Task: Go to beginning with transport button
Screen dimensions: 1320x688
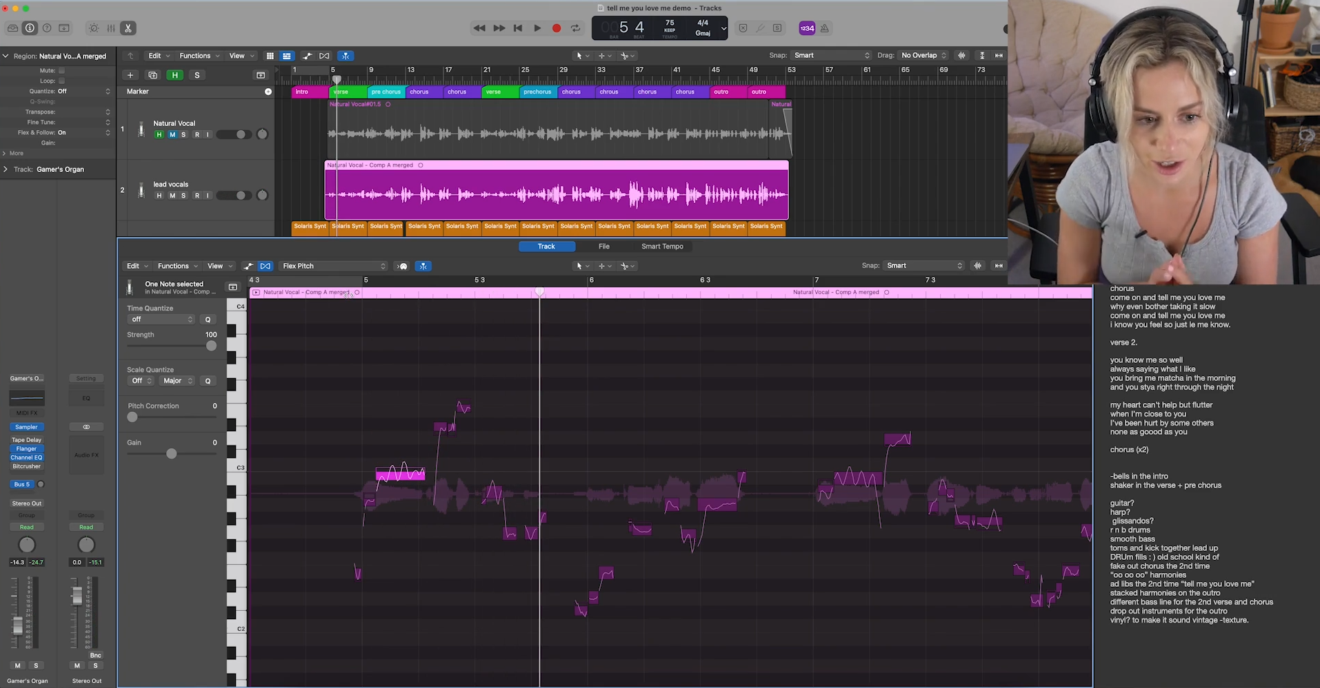Action: [518, 28]
